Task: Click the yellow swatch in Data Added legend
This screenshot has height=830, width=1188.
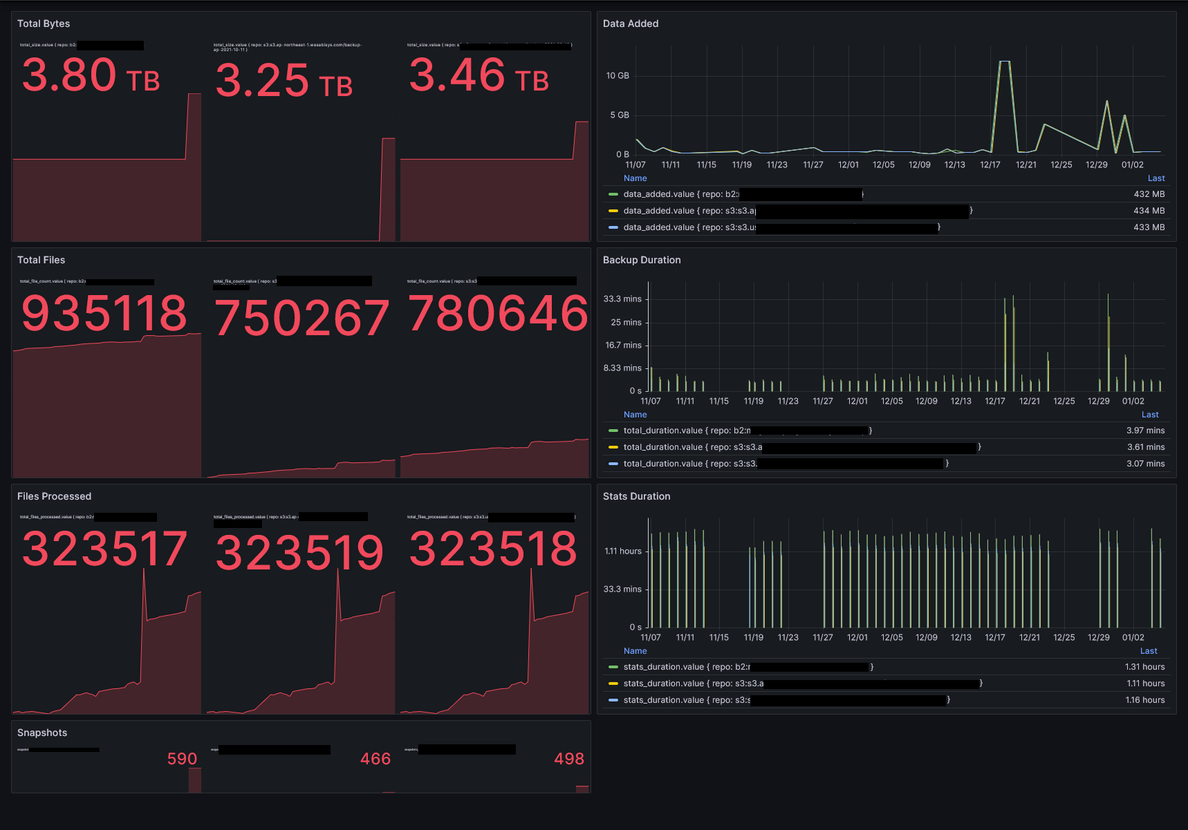Action: point(613,211)
